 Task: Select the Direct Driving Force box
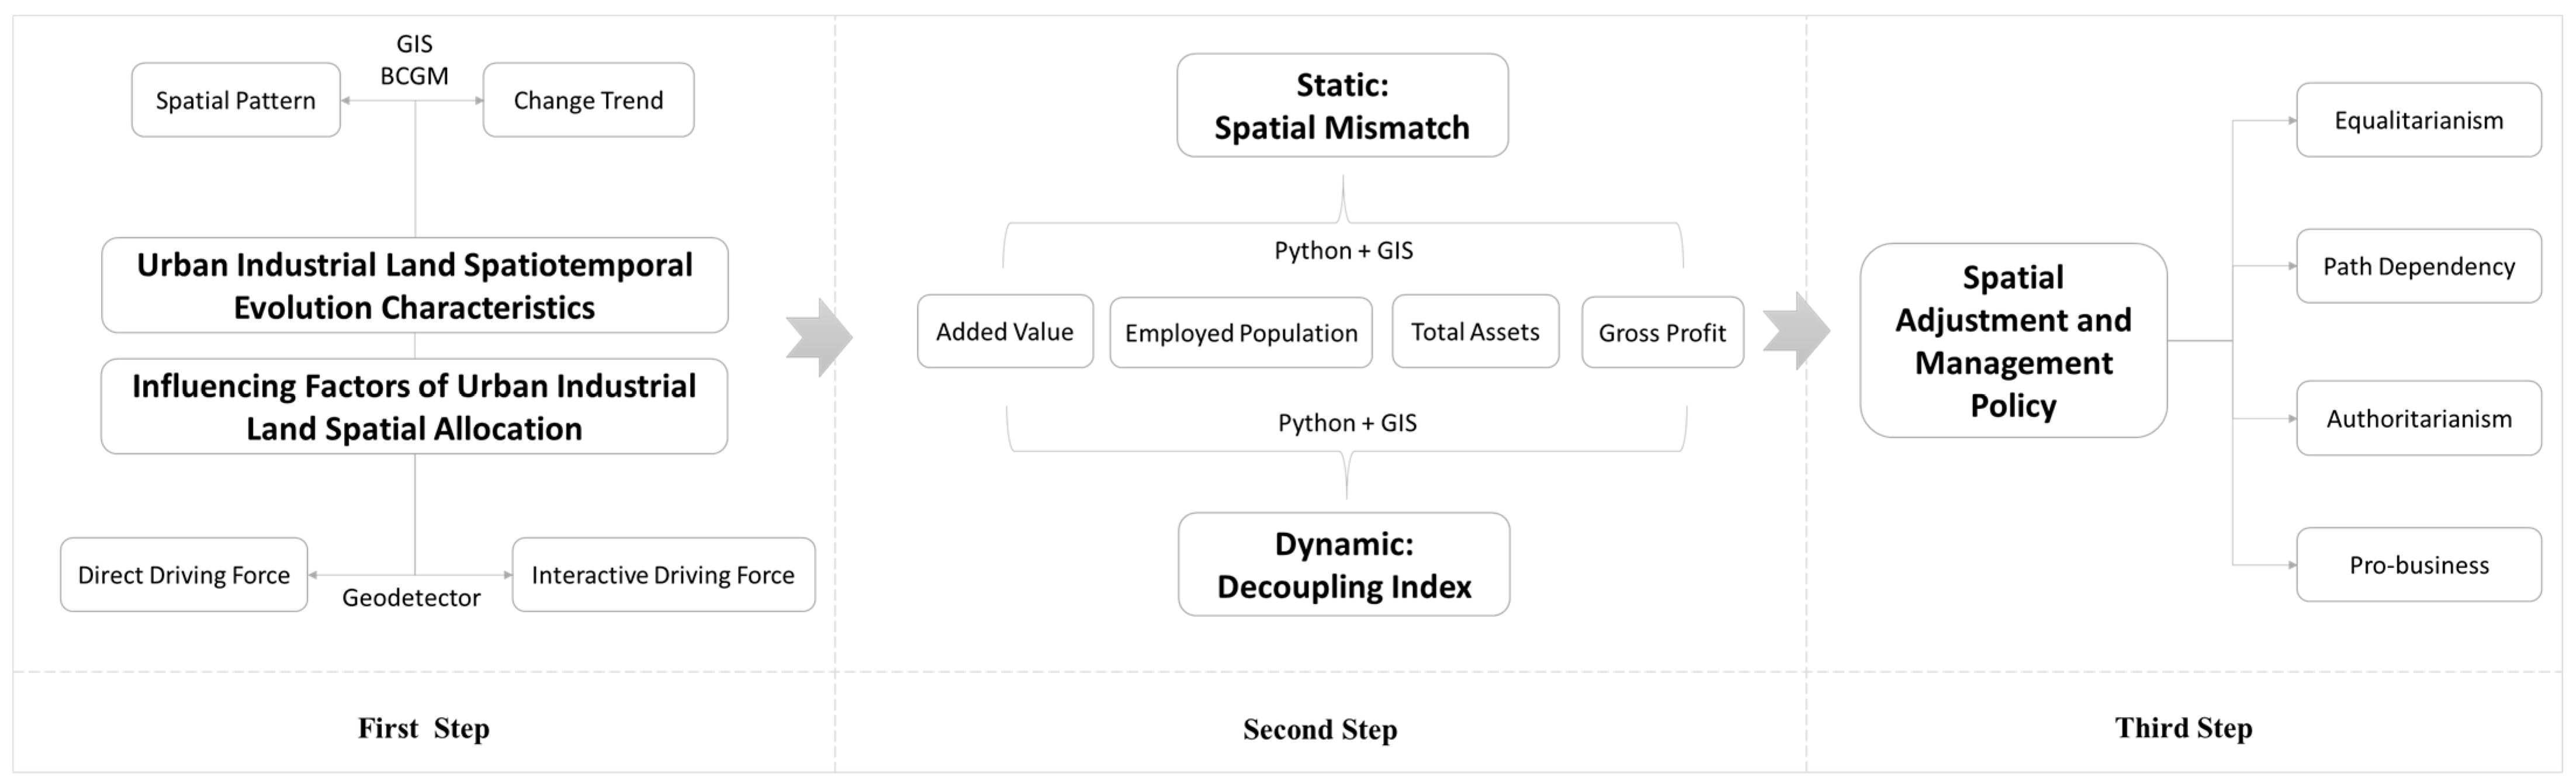[184, 575]
